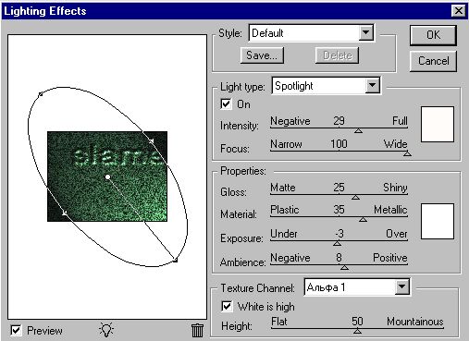This screenshot has width=469, height=341.
Task: Open the Light type dropdown arrow
Action: tap(373, 85)
